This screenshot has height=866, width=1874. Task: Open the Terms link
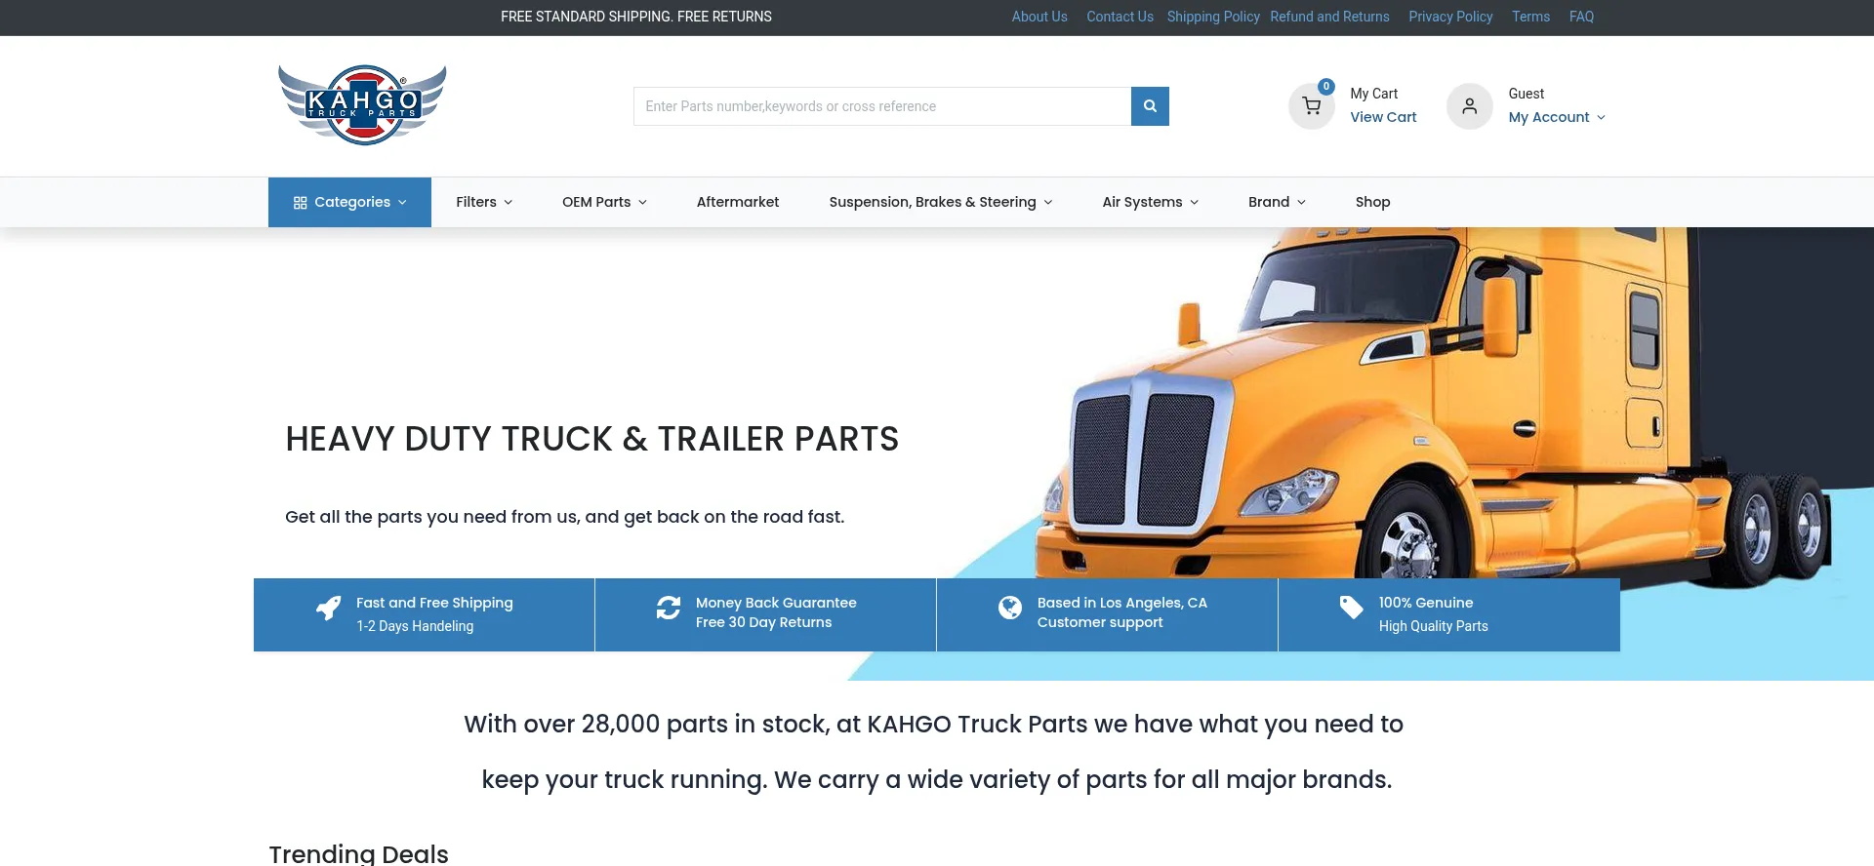click(1530, 17)
